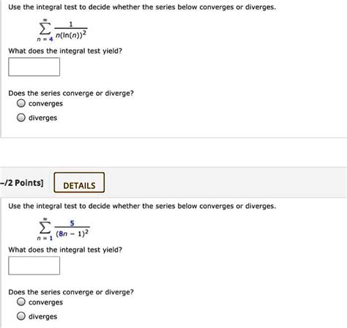Click the second "What does the integral test yield?" text
Screen dimensions: 347x328
point(65,250)
